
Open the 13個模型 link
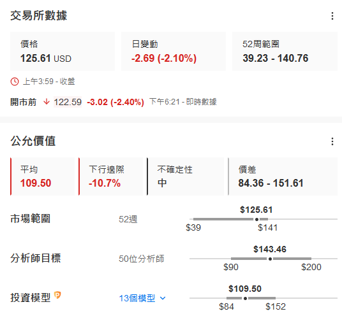pyautogui.click(x=137, y=298)
